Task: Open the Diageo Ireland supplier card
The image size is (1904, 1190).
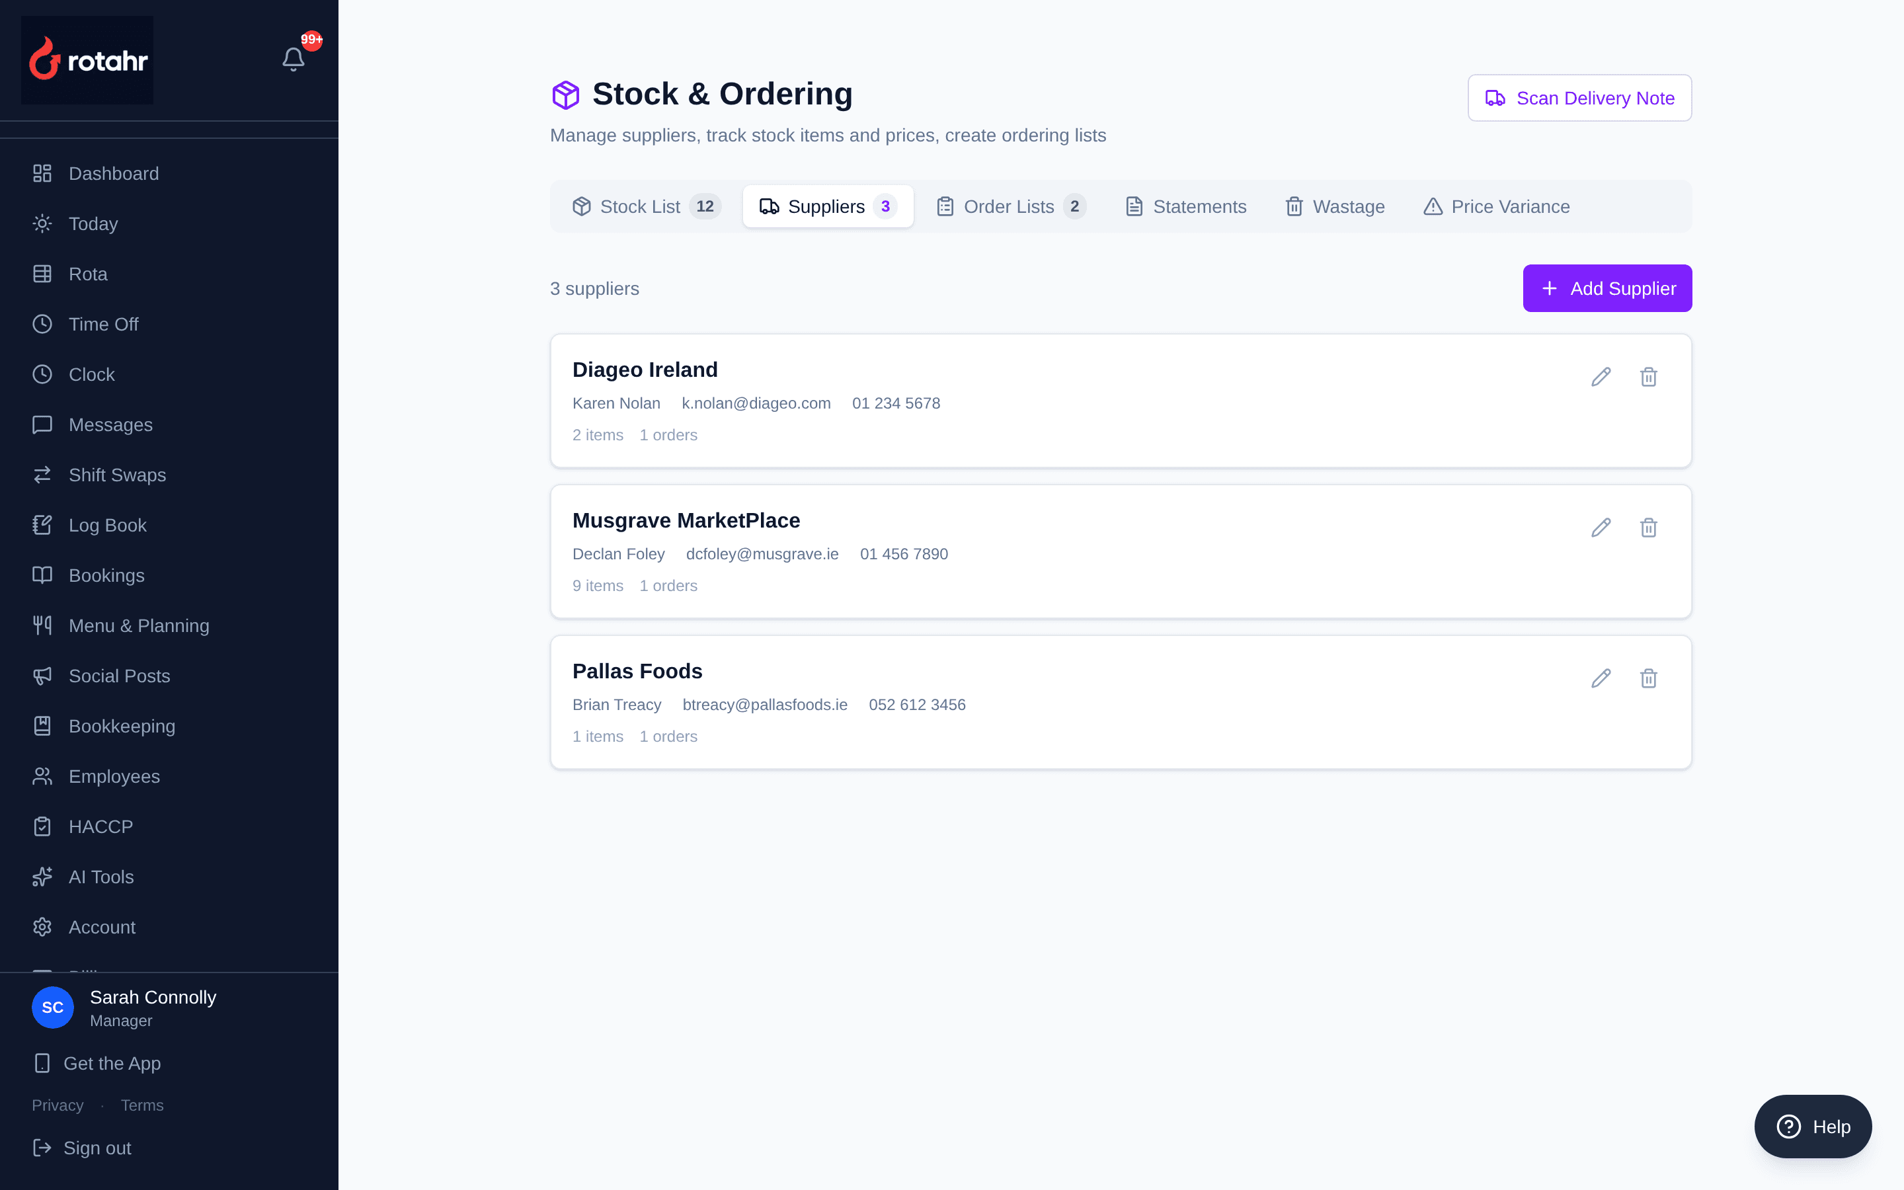Action: 1121,401
